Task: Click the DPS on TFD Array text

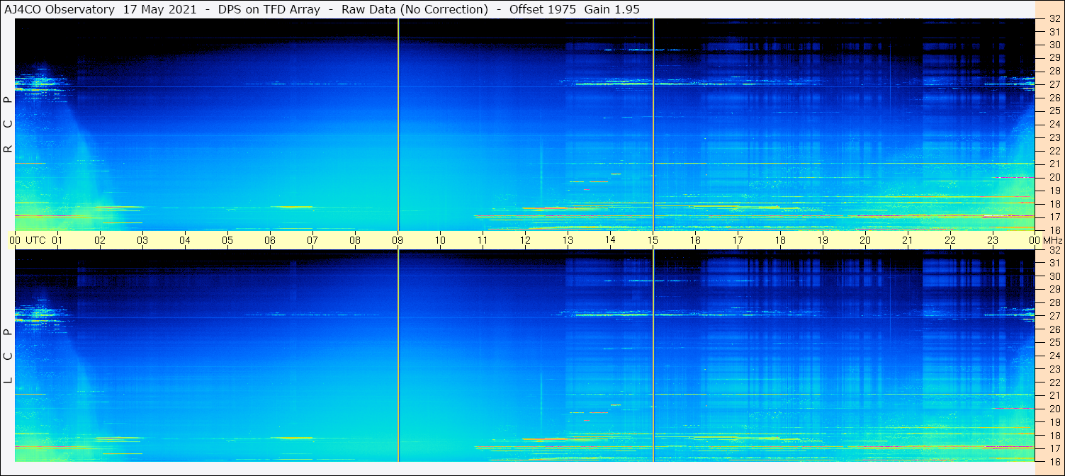Action: pos(269,9)
